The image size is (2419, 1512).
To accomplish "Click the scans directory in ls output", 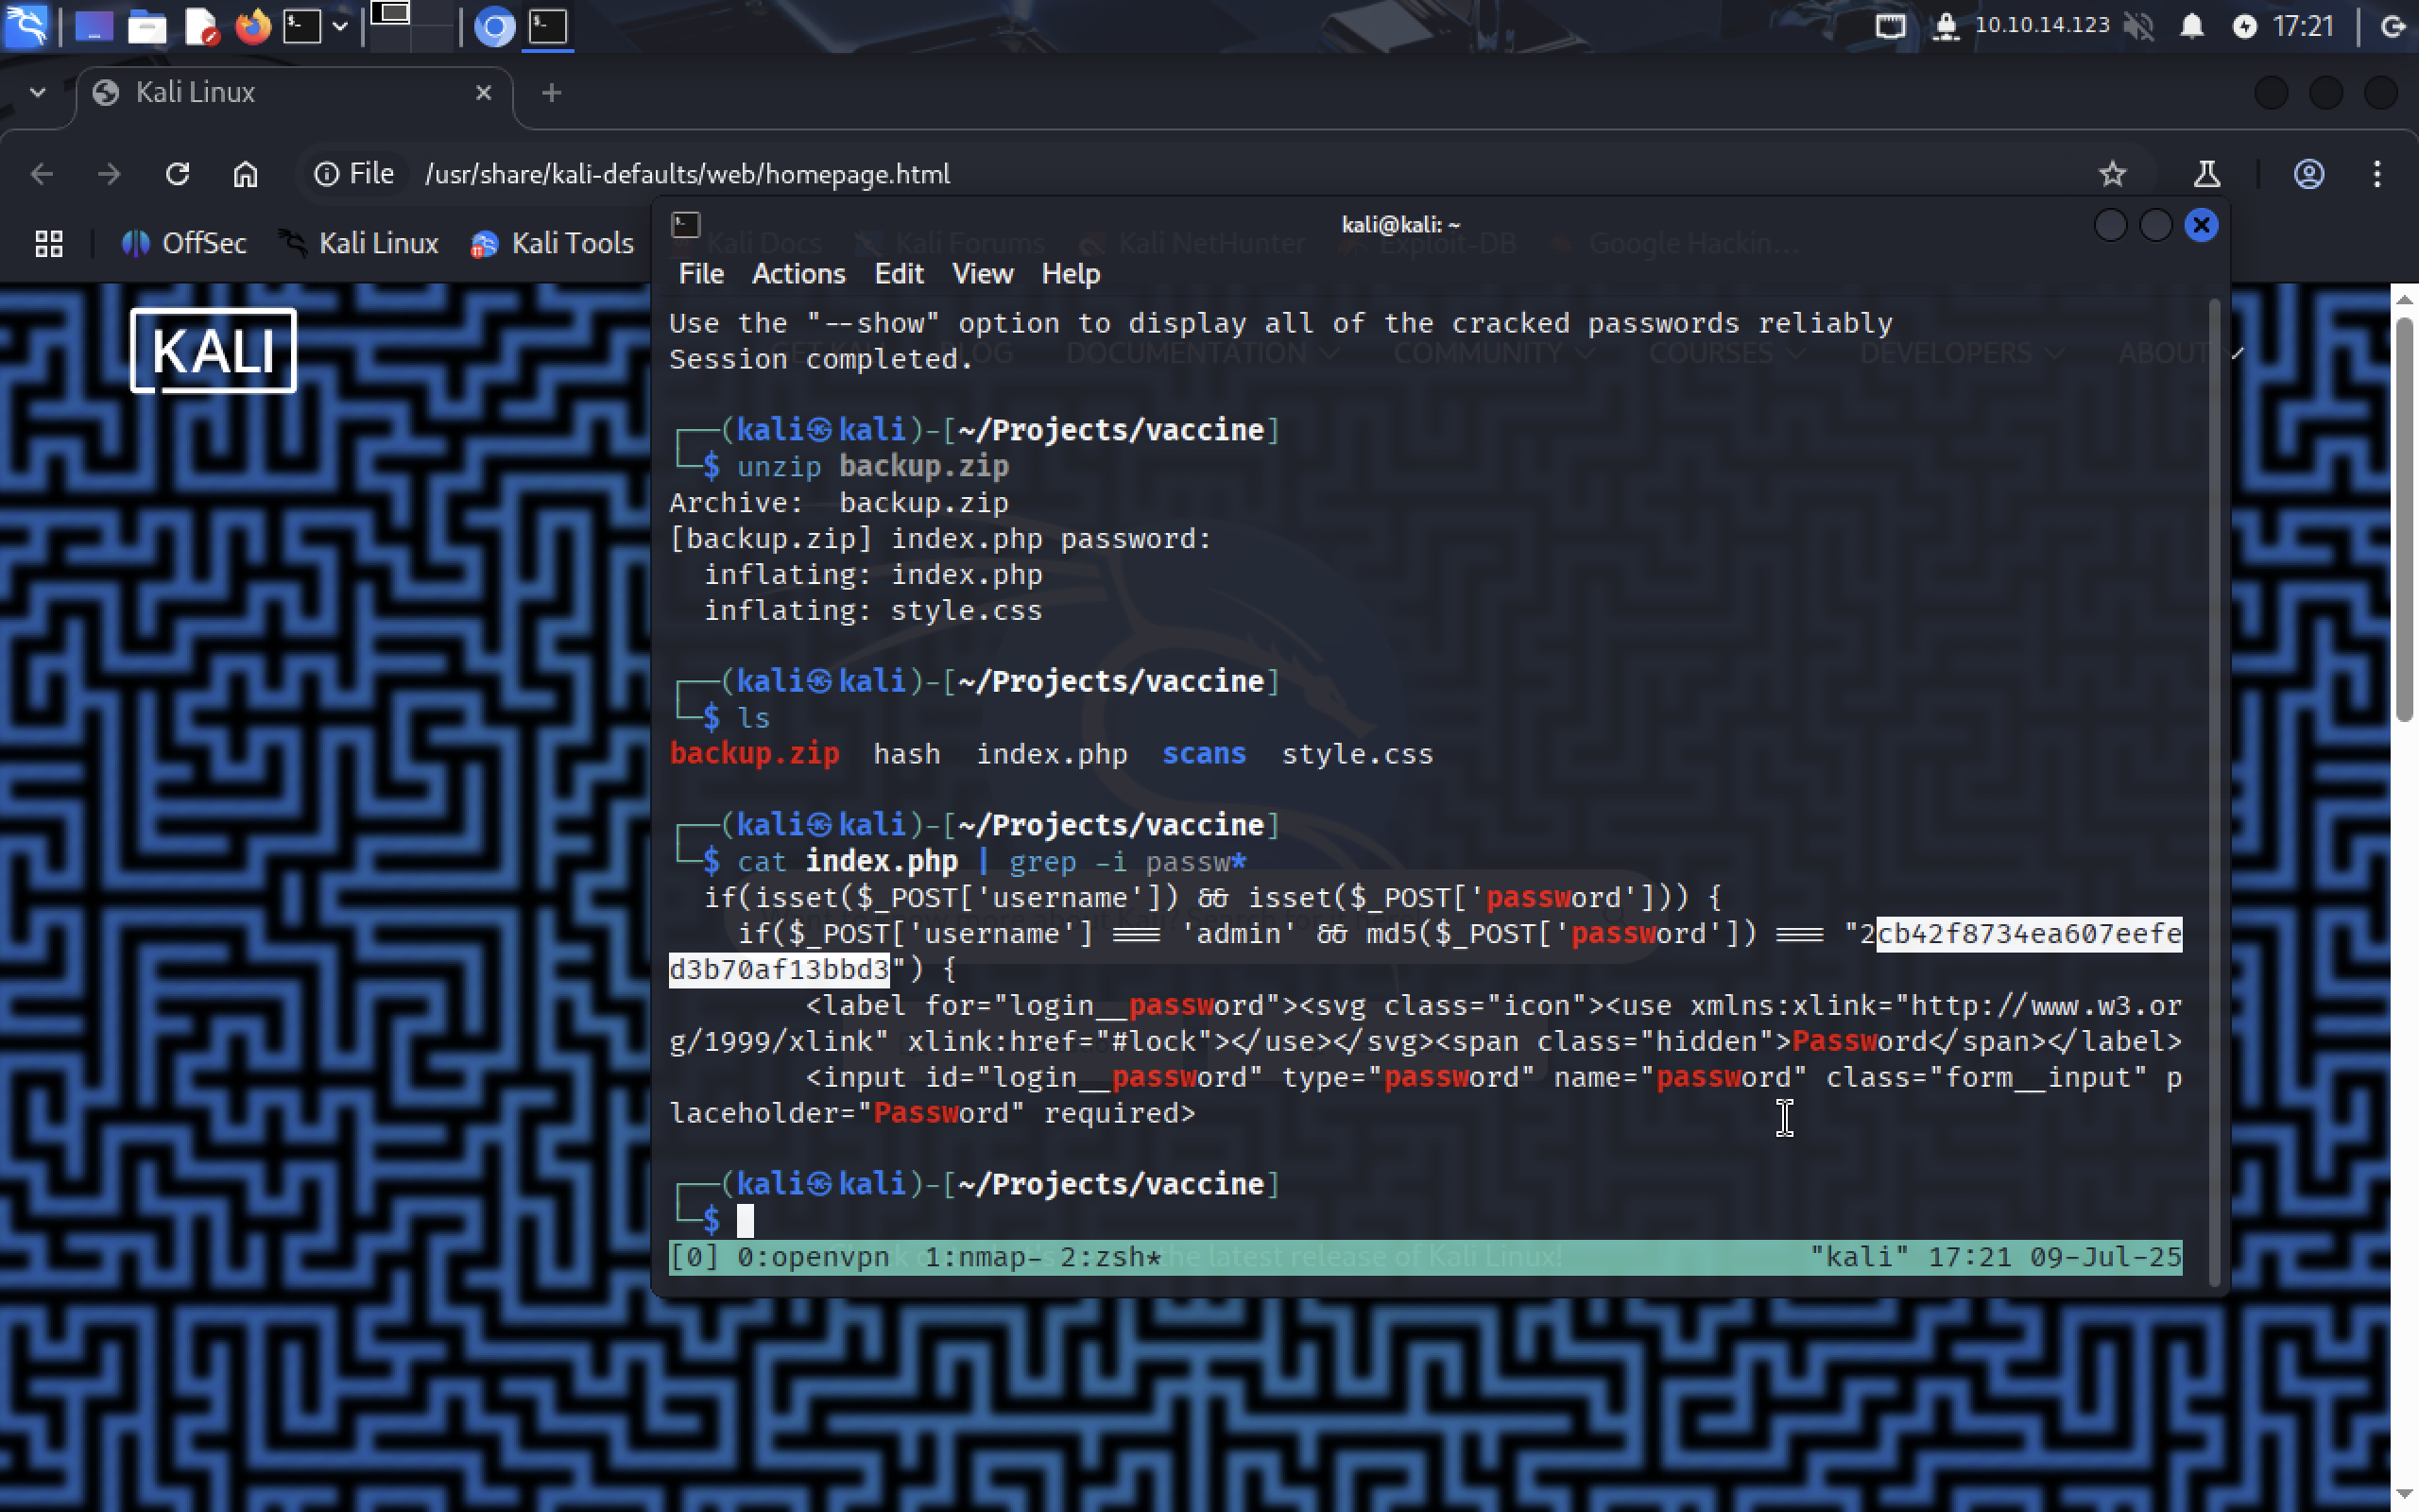I will point(1204,753).
